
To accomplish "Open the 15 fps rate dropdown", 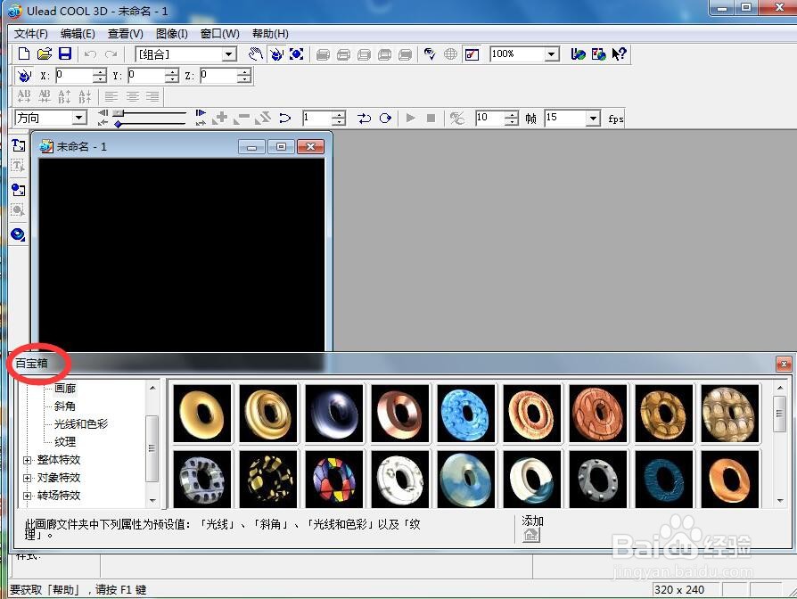I will [x=593, y=118].
